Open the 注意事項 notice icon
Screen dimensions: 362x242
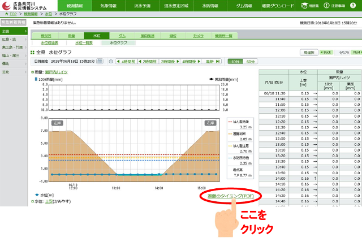pyautogui.click(x=340, y=6)
